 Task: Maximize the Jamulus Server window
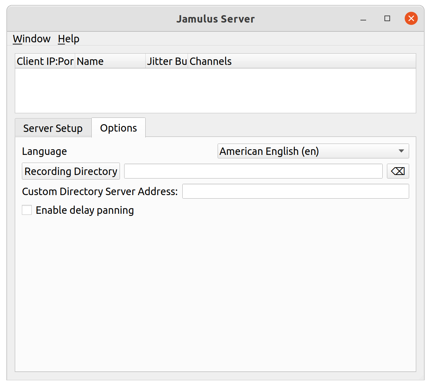point(387,18)
